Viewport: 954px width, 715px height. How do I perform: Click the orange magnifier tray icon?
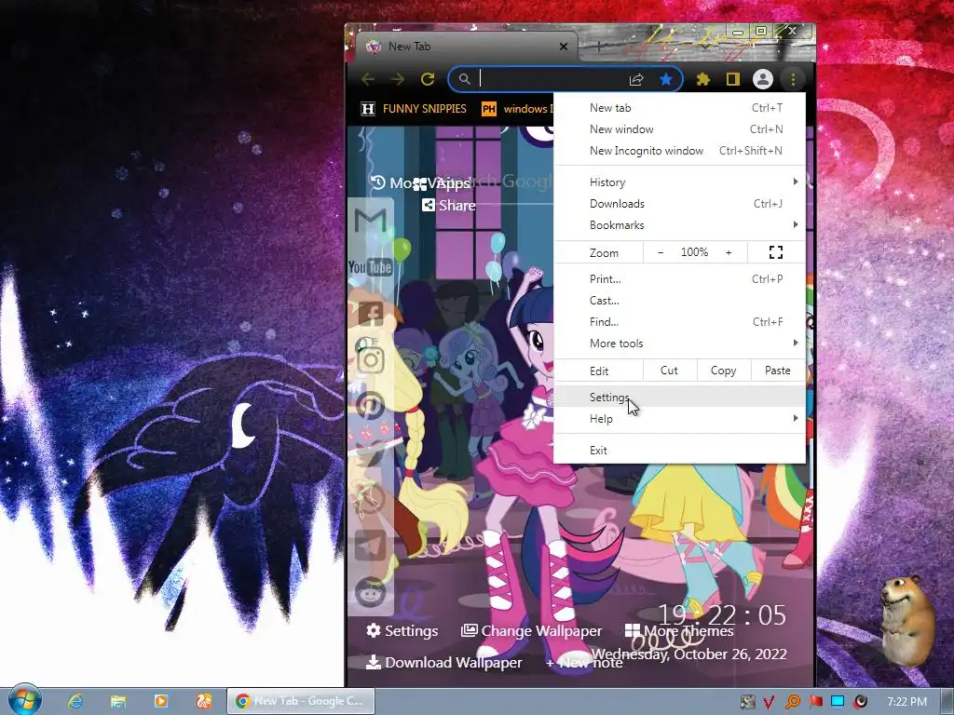(x=792, y=702)
